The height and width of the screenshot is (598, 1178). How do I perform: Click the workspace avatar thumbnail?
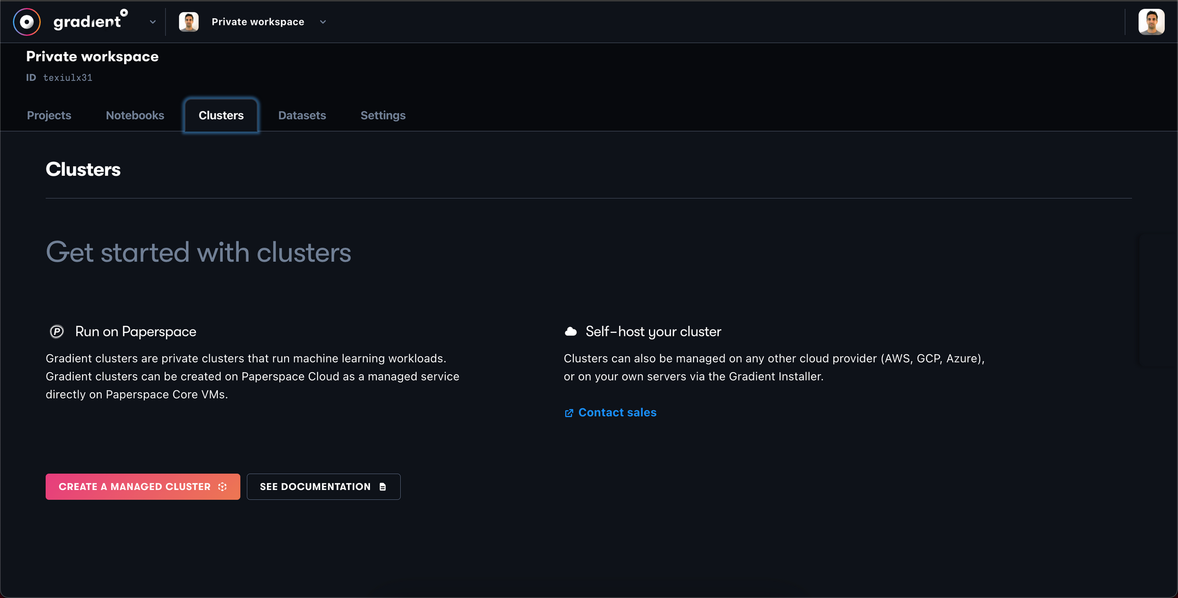(x=188, y=22)
